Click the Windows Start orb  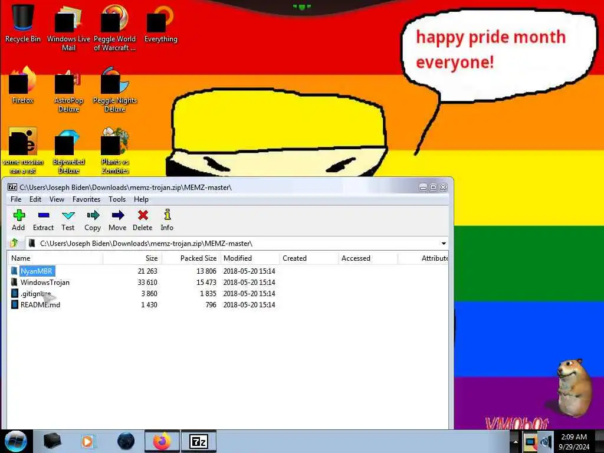pos(16,441)
